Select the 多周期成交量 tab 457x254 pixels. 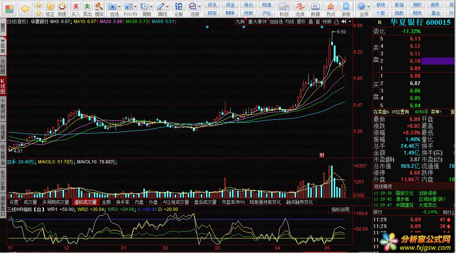55,202
